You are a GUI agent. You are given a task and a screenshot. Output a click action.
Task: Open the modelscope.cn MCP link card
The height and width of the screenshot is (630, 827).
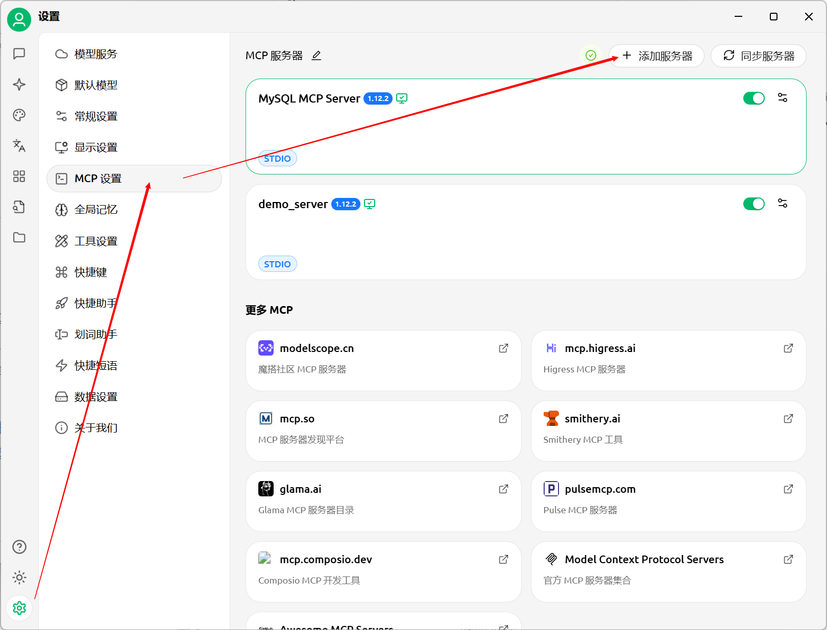(383, 360)
